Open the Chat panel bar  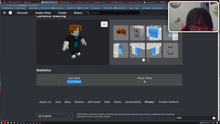point(196,118)
